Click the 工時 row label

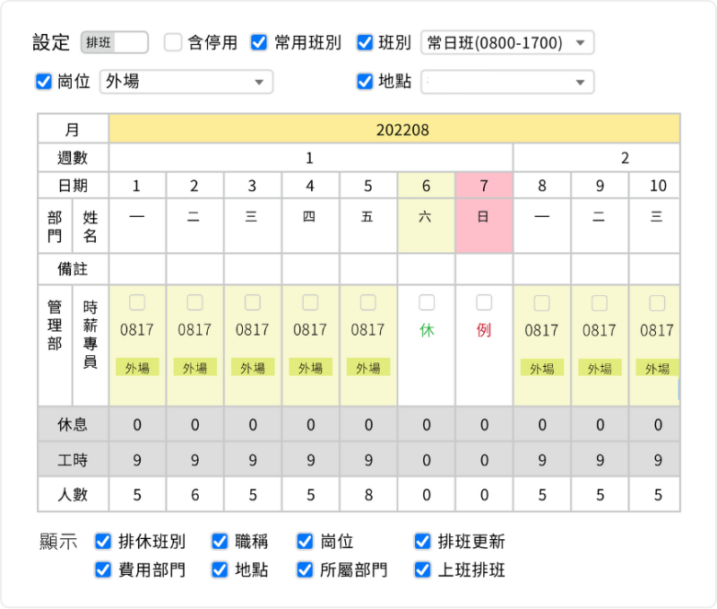tap(73, 459)
